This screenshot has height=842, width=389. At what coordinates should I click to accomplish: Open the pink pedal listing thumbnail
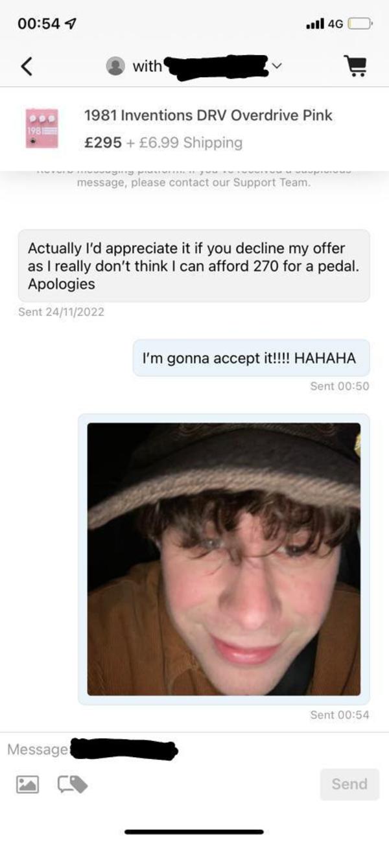point(41,128)
